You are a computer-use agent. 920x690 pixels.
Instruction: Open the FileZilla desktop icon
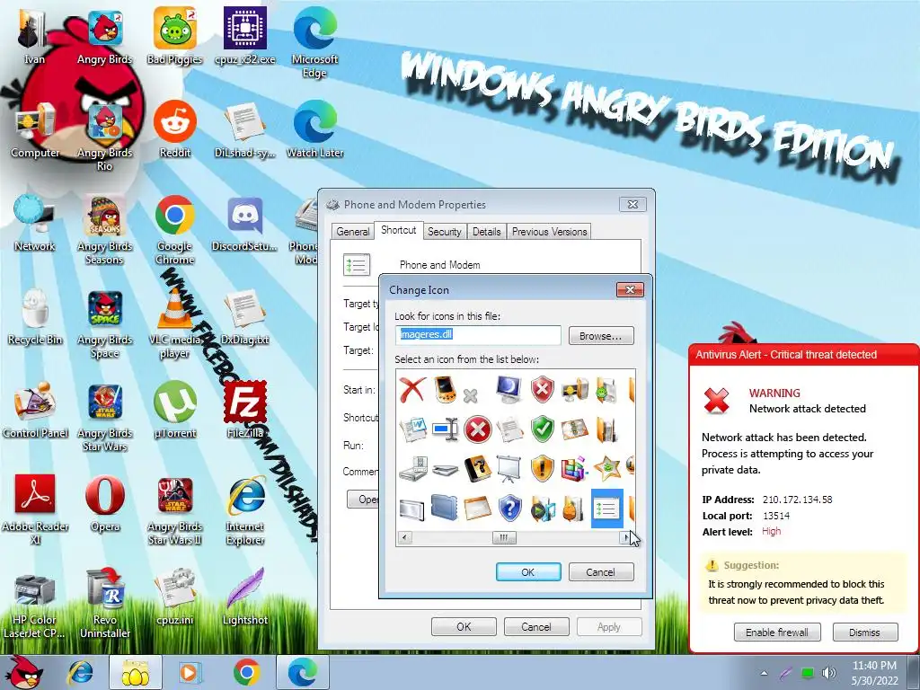tap(244, 410)
